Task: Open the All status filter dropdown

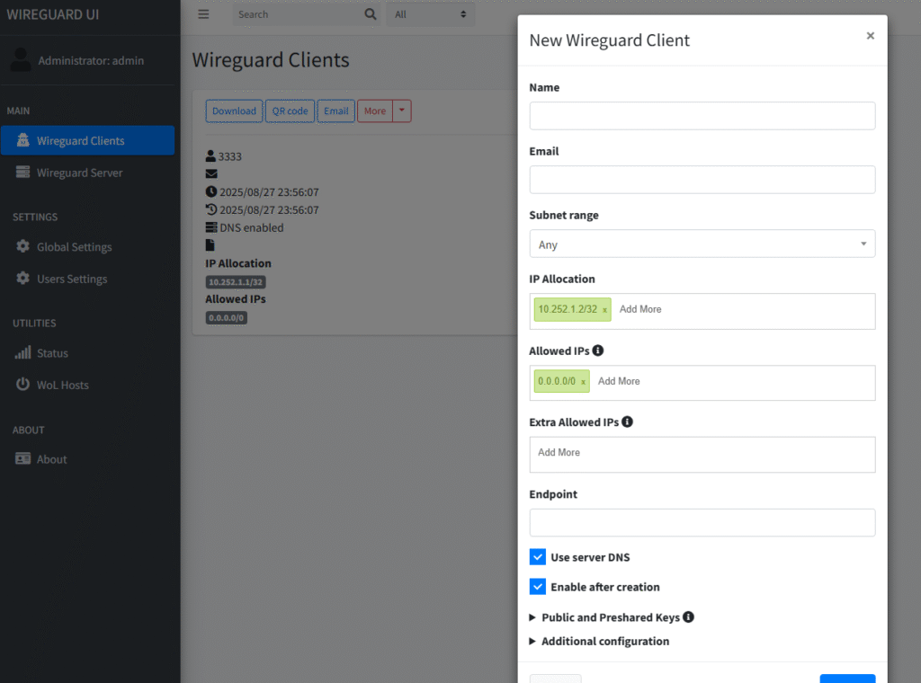Action: click(x=431, y=14)
